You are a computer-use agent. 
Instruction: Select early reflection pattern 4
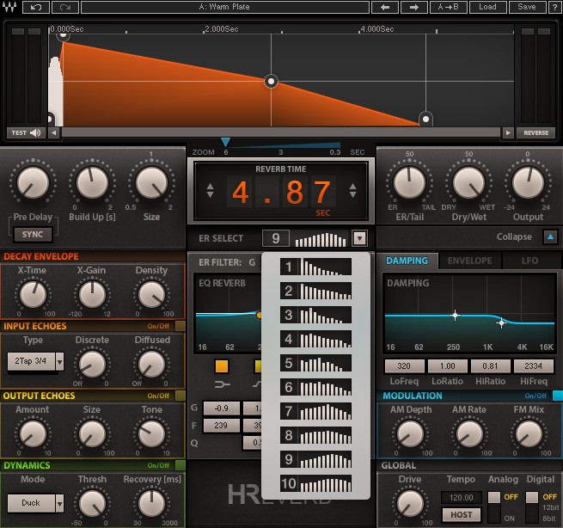[315, 339]
